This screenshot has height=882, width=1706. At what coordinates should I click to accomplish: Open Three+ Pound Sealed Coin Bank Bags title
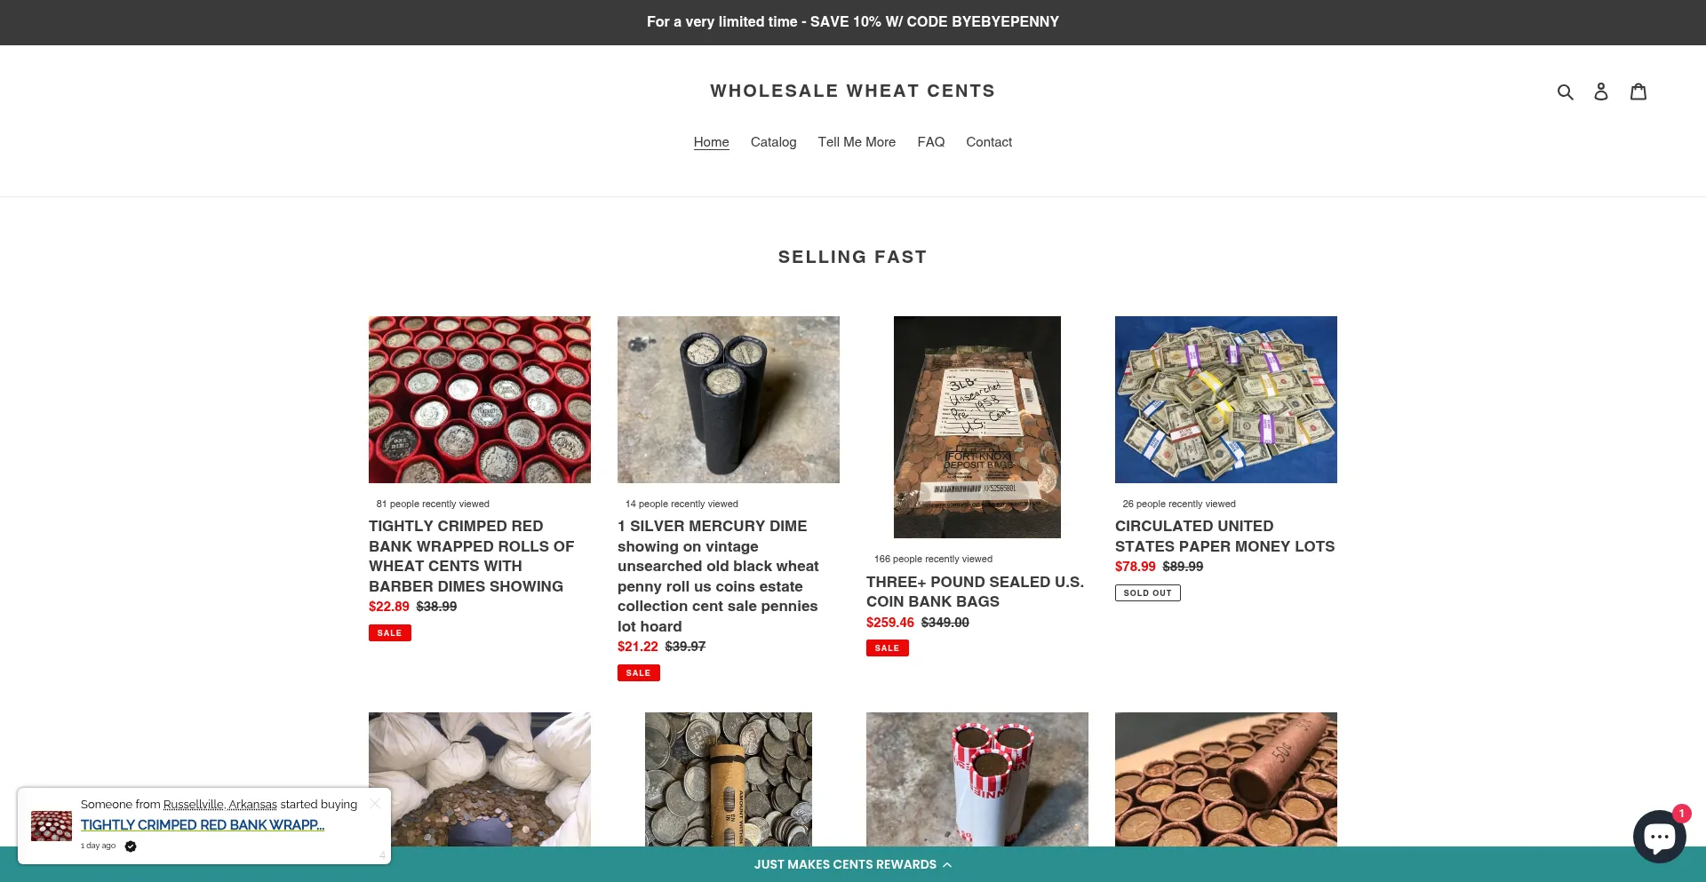(x=975, y=592)
